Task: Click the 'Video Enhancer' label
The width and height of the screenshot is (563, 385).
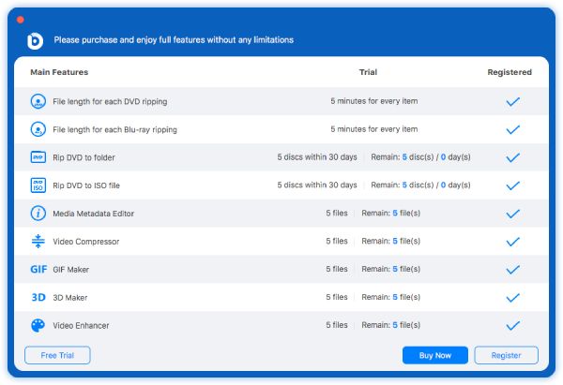Action: (x=81, y=325)
